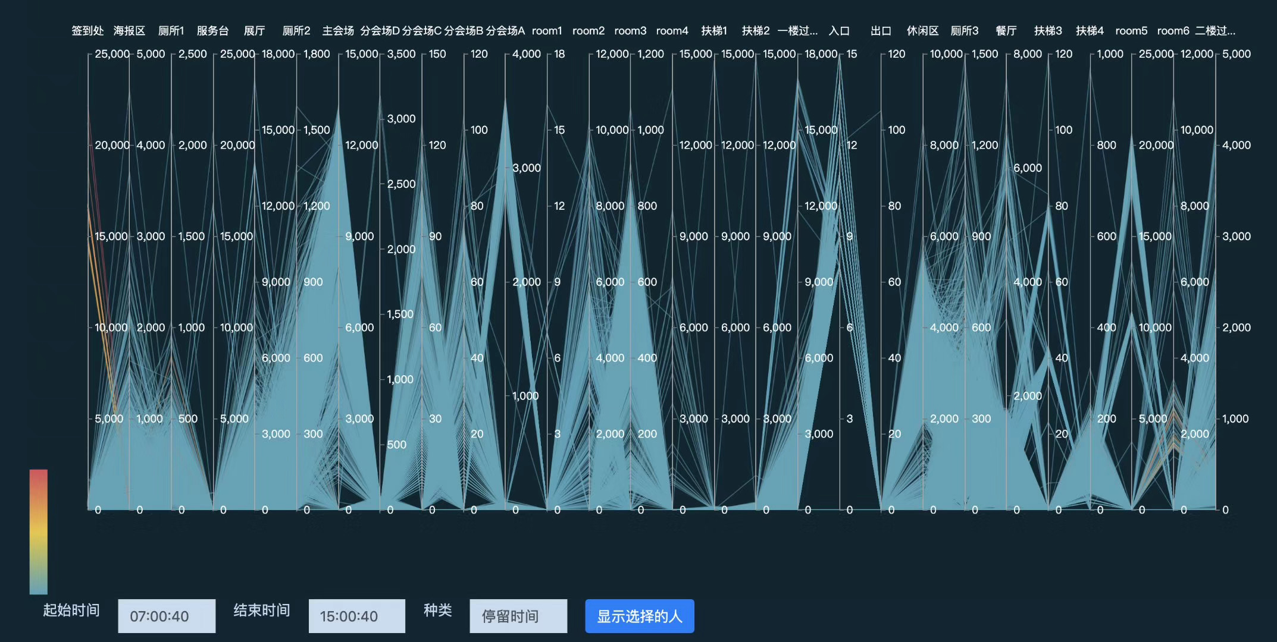Screen dimensions: 1277x642
Task: Click the color gradient legend bar
Action: (x=38, y=531)
